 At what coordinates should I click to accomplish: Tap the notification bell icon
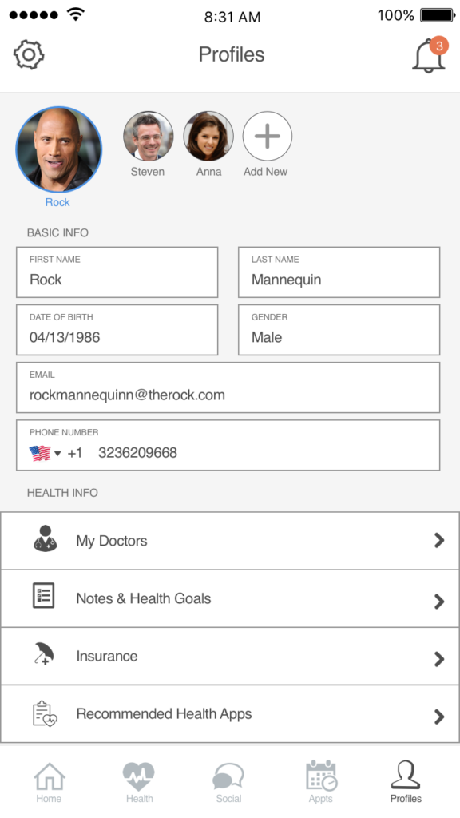430,55
